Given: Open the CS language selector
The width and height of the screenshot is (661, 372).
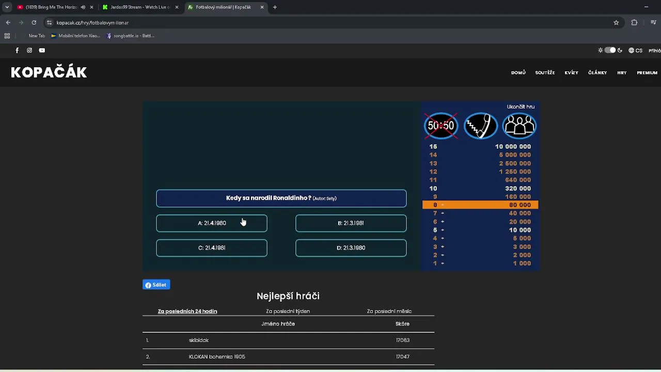Looking at the screenshot, I should pos(636,51).
